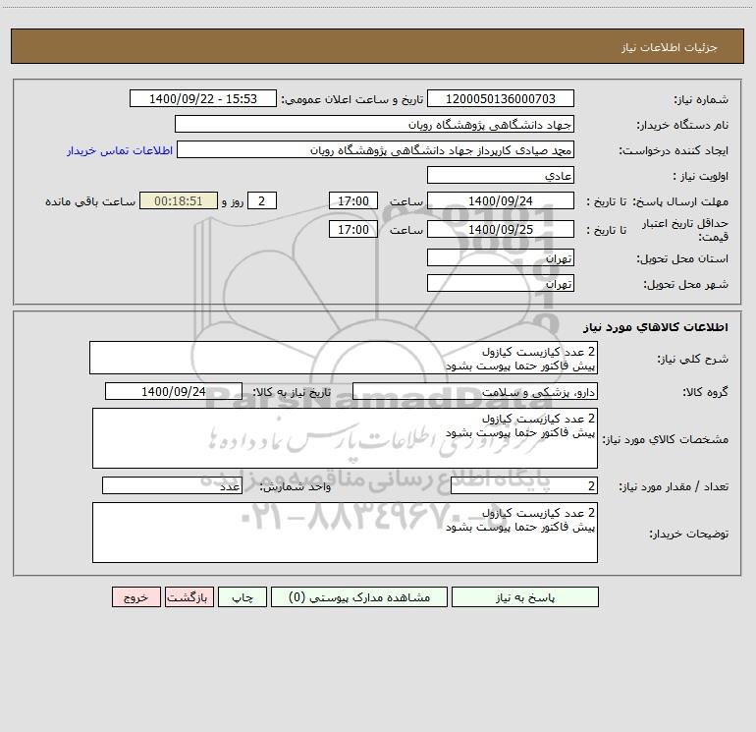The width and height of the screenshot is (756, 732).
Task: Click the label 'واحد شمارش:'
Action: pyautogui.click(x=296, y=487)
